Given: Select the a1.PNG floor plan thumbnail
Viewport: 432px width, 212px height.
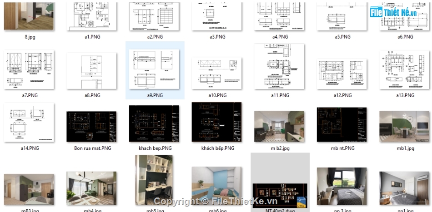Looking at the screenshot, I should coord(91,16).
